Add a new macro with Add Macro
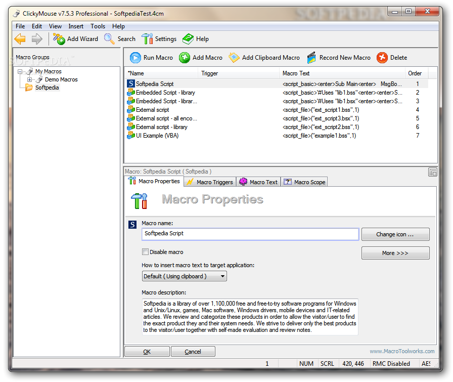 point(201,58)
